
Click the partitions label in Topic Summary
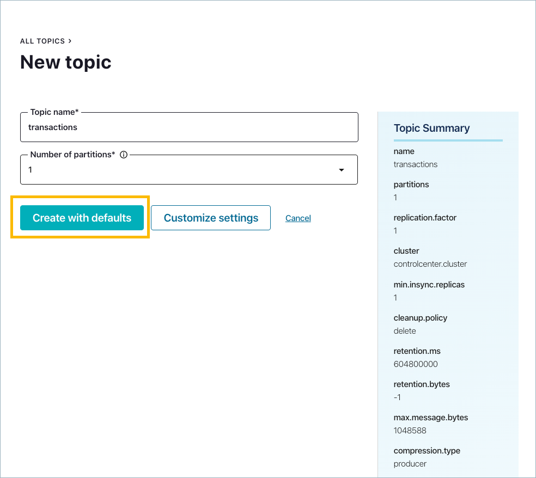pyautogui.click(x=411, y=185)
